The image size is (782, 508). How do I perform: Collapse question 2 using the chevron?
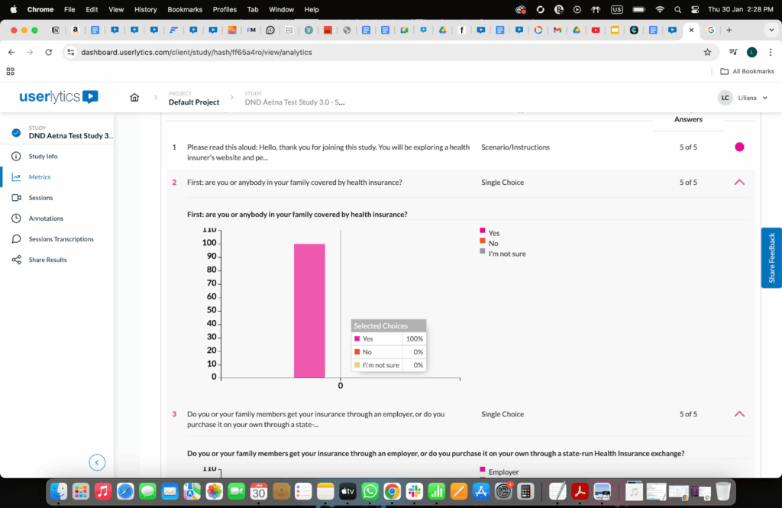738,183
